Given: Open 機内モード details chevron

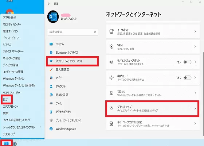Looking at the screenshot, I should pyautogui.click(x=195, y=77).
